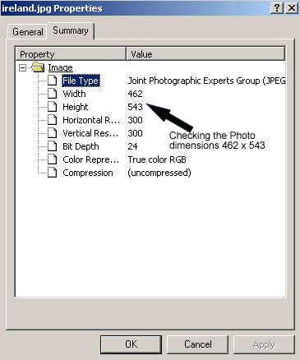
Task: Select the Width property label
Action: (74, 94)
